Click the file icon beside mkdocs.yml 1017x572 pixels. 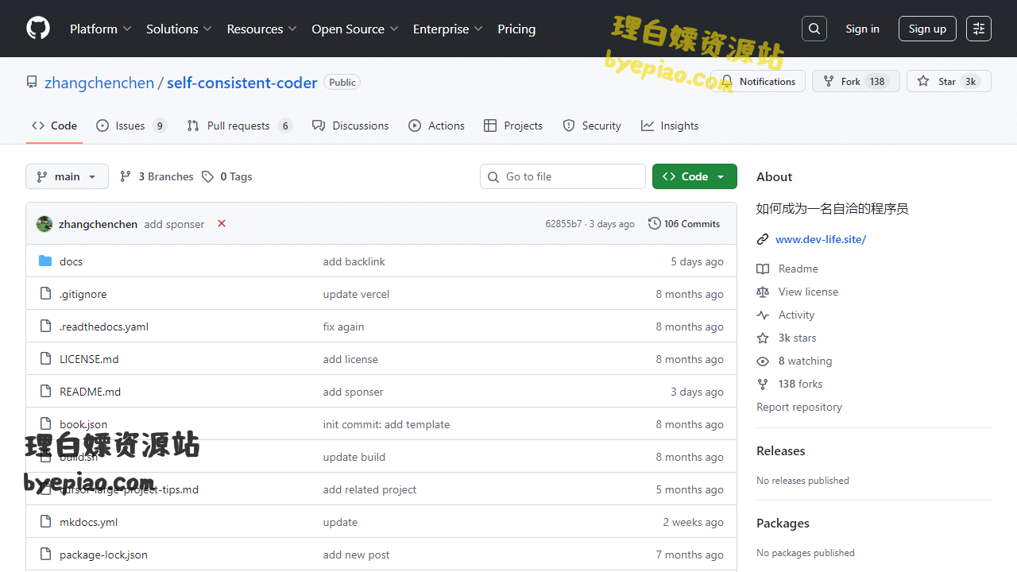click(45, 522)
